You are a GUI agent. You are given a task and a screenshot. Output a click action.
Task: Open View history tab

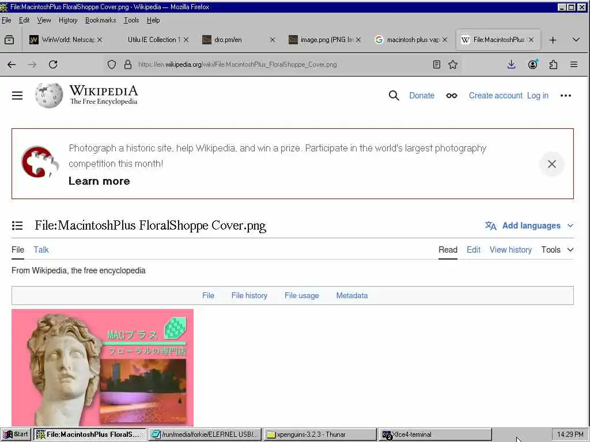click(510, 250)
